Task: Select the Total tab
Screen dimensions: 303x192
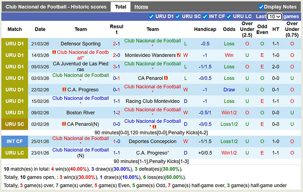Action: click(120, 7)
